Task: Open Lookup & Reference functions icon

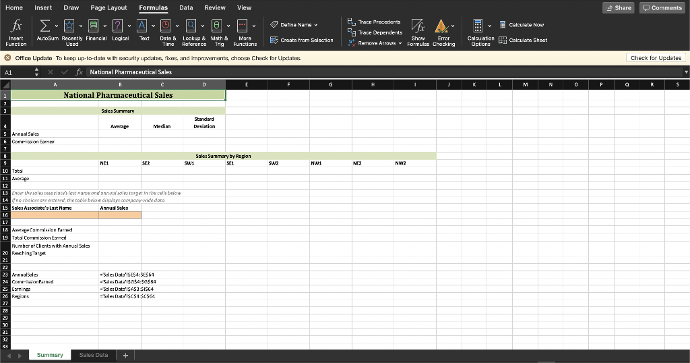Action: pos(191,27)
